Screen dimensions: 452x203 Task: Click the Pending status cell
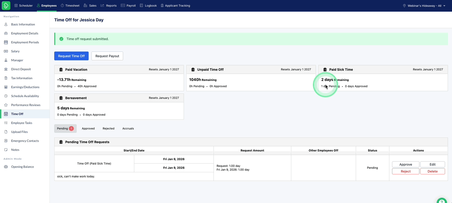click(x=372, y=168)
